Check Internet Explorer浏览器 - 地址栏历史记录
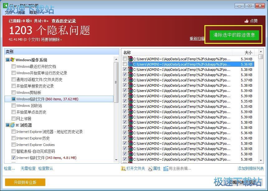This screenshot has width=268, height=191. [13, 132]
